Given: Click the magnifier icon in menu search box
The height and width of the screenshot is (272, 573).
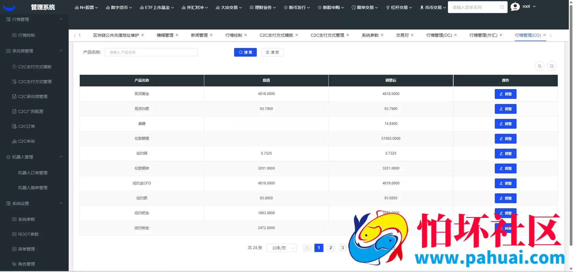Looking at the screenshot, I should (x=502, y=7).
